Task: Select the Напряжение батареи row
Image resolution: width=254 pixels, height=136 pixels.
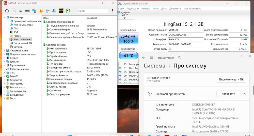Action: (80, 79)
